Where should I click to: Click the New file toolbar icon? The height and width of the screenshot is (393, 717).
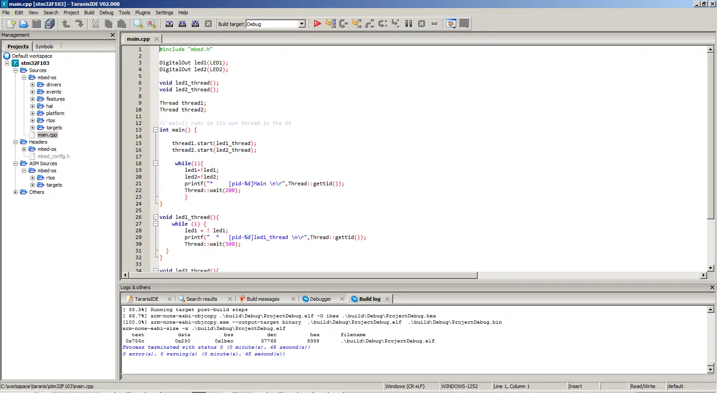pyautogui.click(x=11, y=24)
